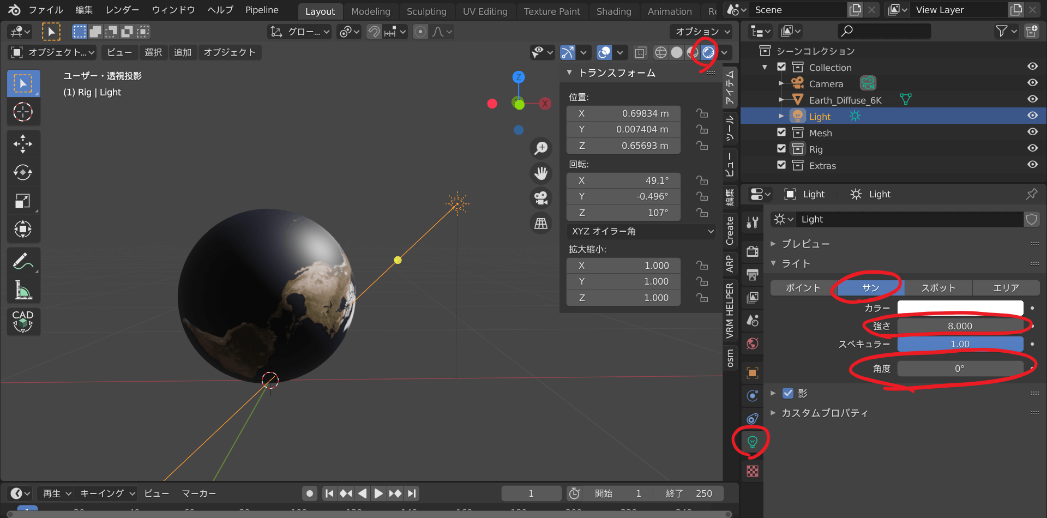Hide the Collection in the outliner
Image resolution: width=1047 pixels, height=518 pixels.
(1032, 67)
